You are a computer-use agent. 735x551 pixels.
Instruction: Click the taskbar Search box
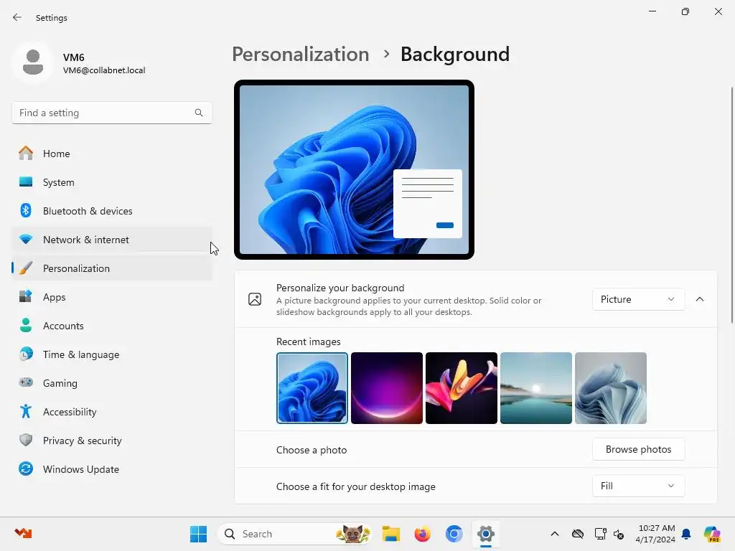(x=295, y=534)
